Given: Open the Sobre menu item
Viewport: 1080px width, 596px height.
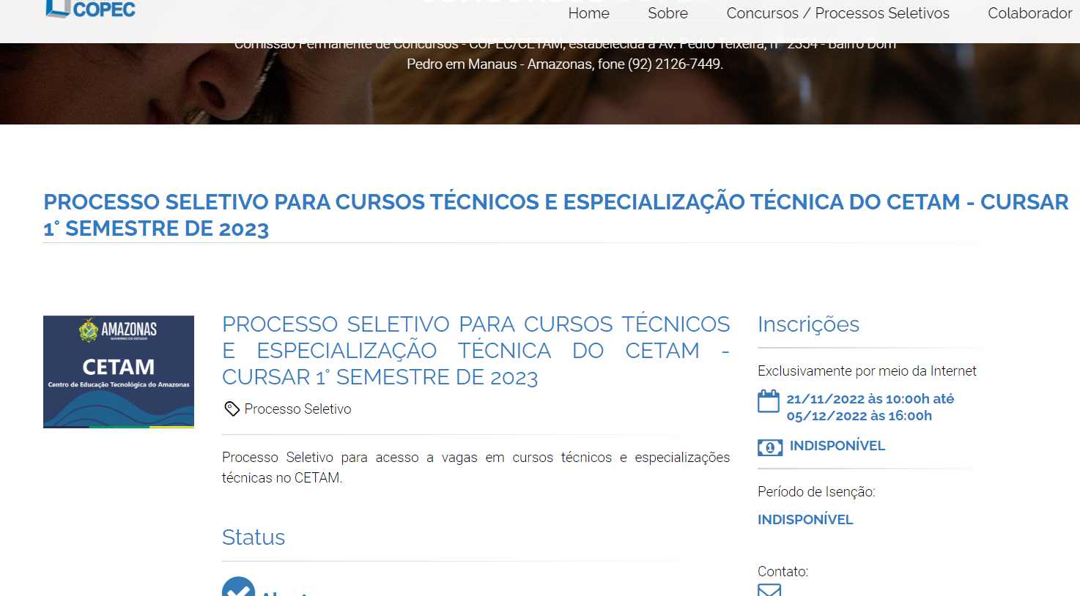Looking at the screenshot, I should tap(667, 13).
